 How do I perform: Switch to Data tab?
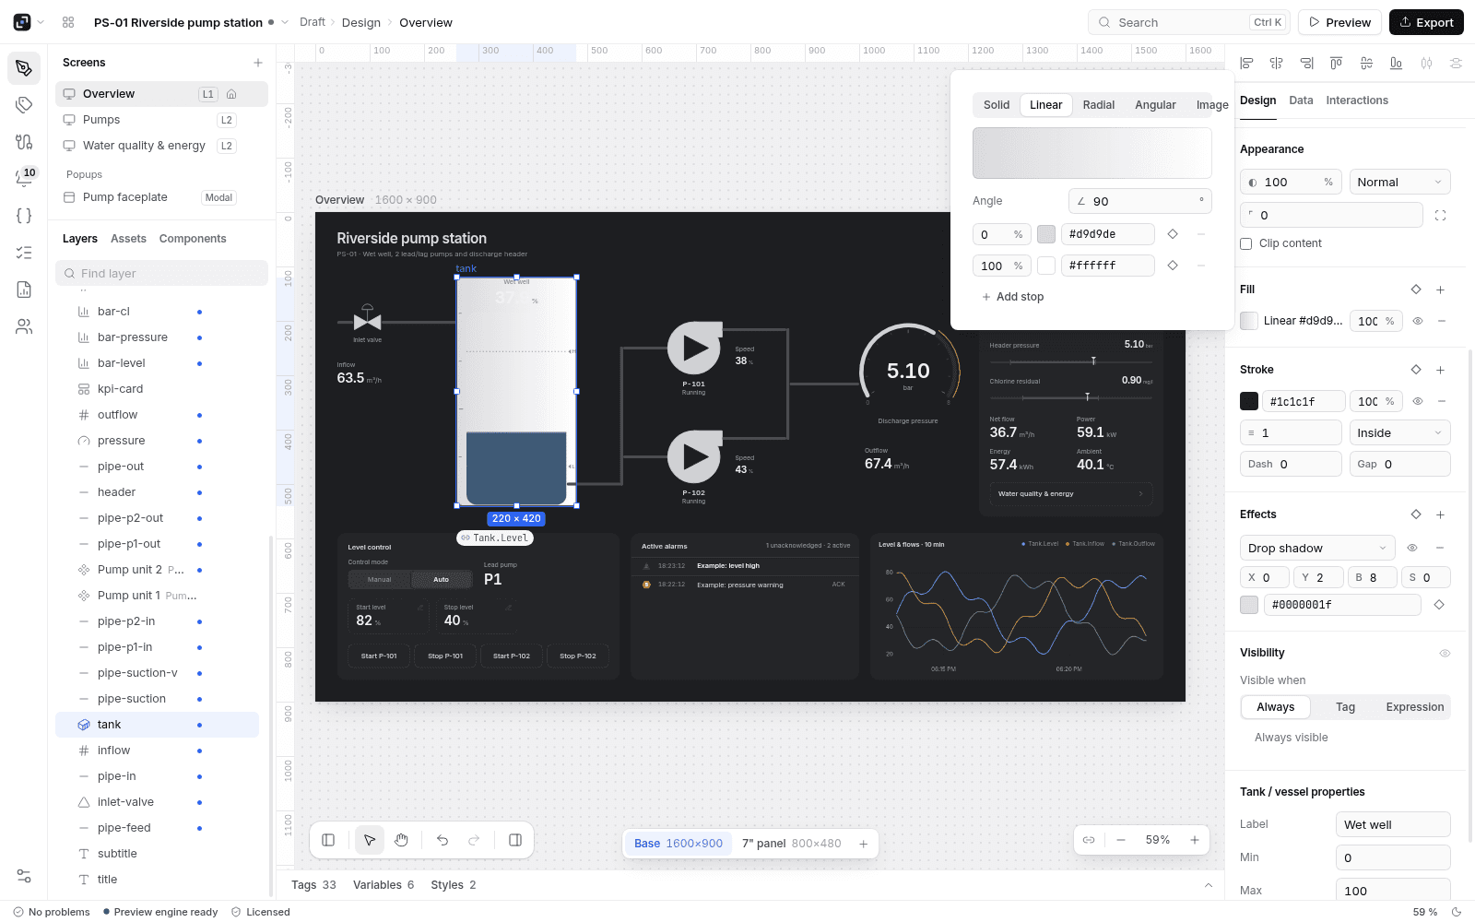point(1301,100)
